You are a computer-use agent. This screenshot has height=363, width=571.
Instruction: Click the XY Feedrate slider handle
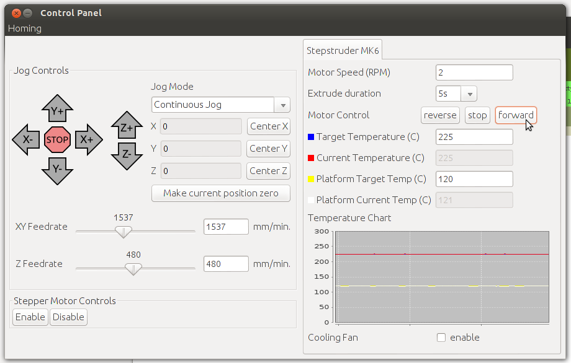click(124, 232)
